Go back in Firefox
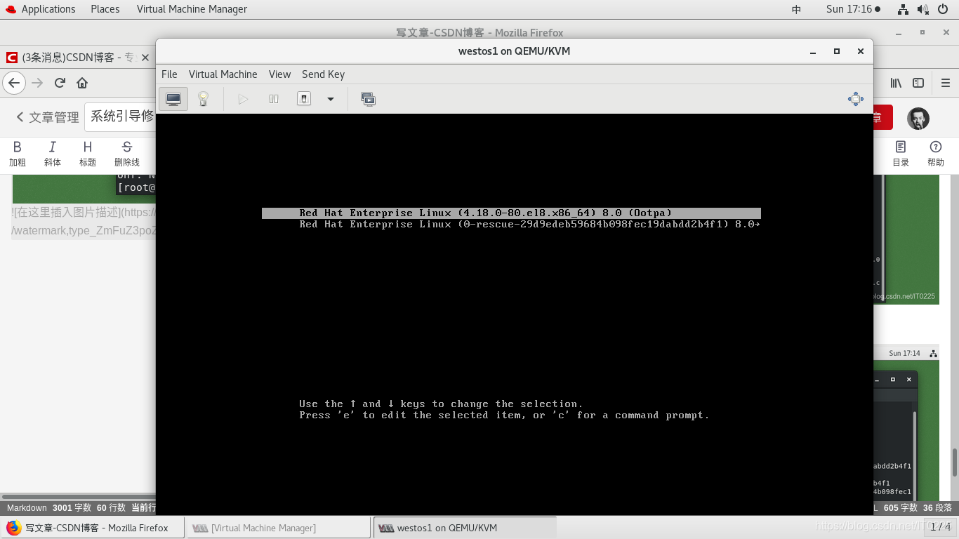The width and height of the screenshot is (959, 539). point(14,83)
